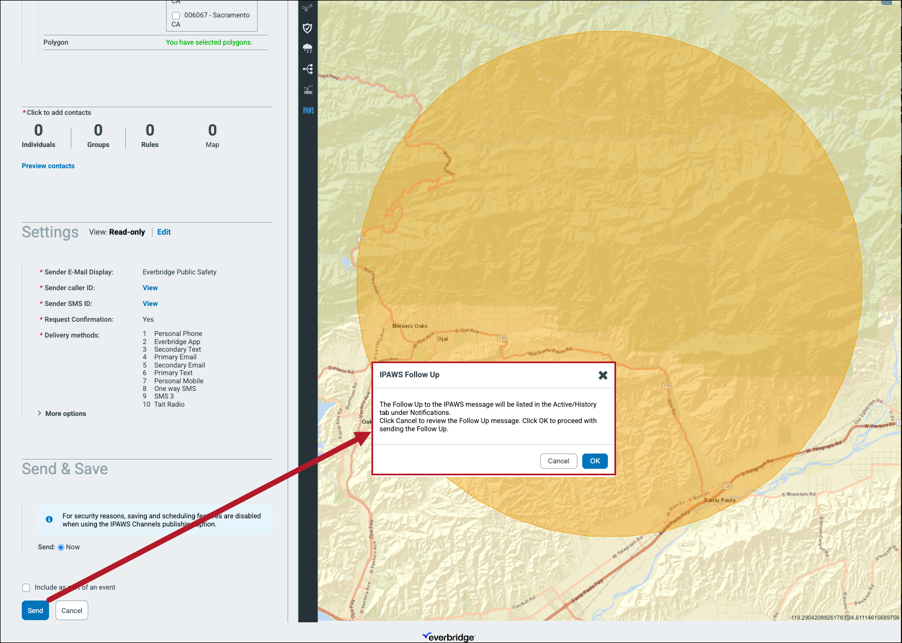View the Sender caller ID
The image size is (902, 643).
pos(150,288)
